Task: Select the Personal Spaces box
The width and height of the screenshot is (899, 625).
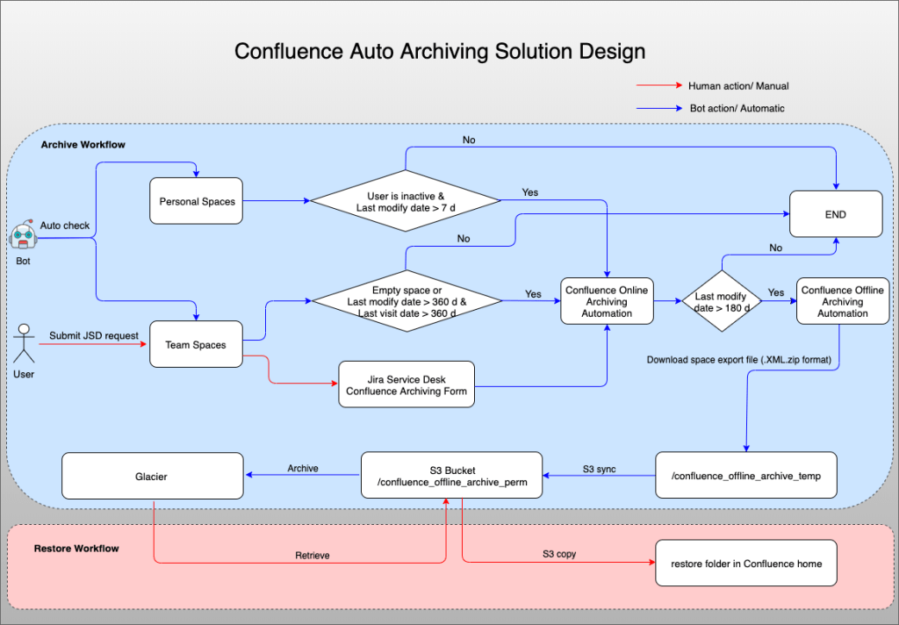Action: coord(197,202)
